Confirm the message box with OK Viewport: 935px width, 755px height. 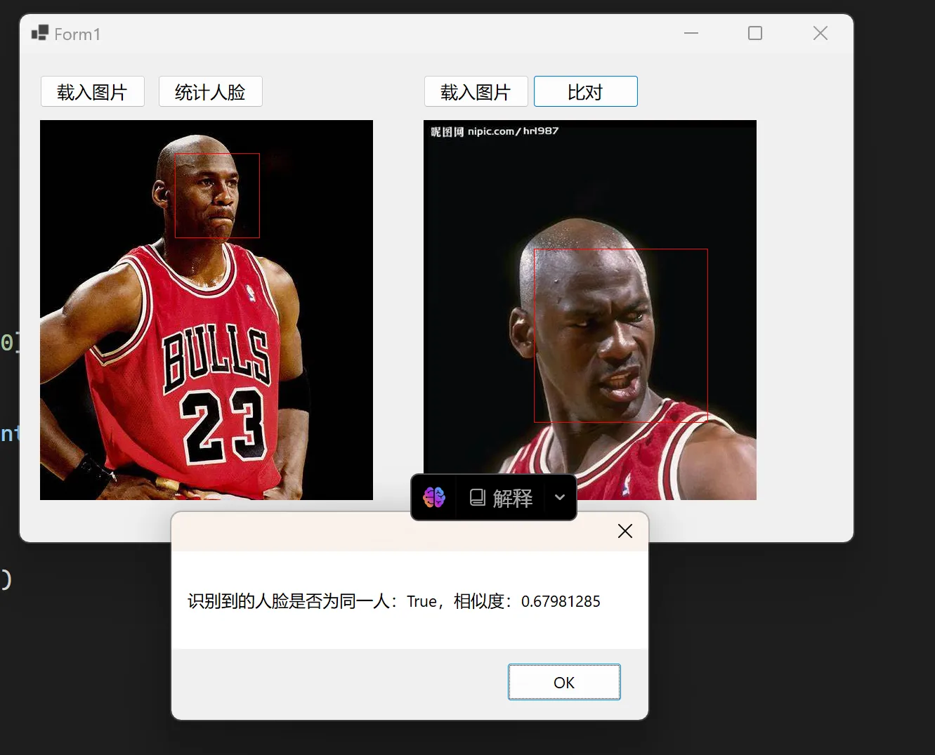pos(564,682)
